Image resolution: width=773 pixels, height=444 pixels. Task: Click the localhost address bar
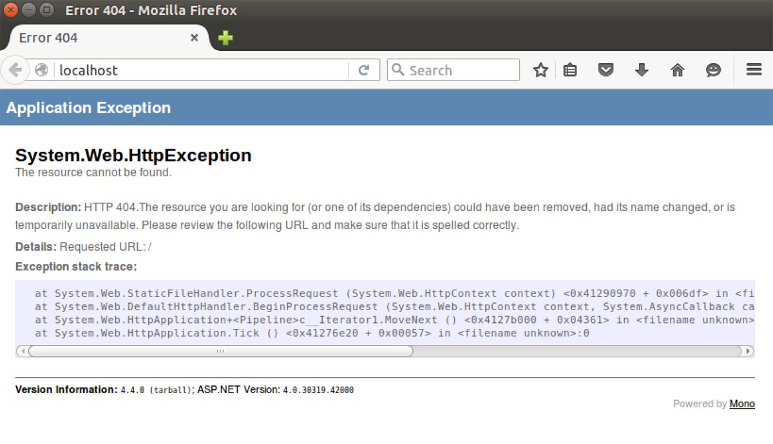[x=202, y=70]
